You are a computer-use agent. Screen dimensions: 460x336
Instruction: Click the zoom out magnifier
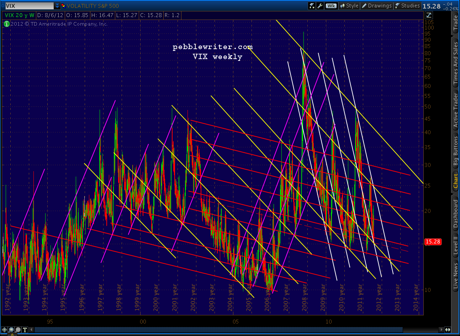click(x=18, y=330)
